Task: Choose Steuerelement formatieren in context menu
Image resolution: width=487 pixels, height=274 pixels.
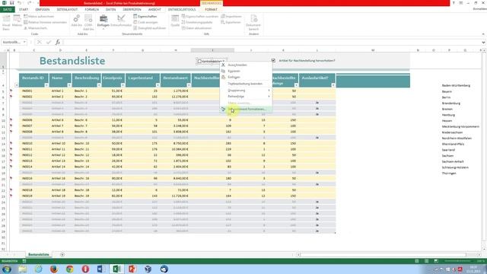Action: [x=246, y=110]
